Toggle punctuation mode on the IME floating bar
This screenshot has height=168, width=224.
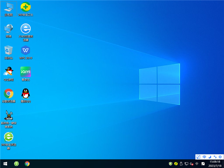[215, 157]
